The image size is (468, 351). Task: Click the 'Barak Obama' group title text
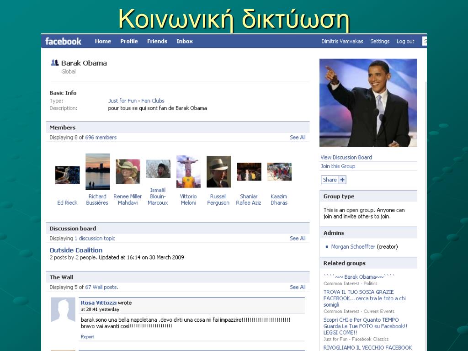click(84, 63)
